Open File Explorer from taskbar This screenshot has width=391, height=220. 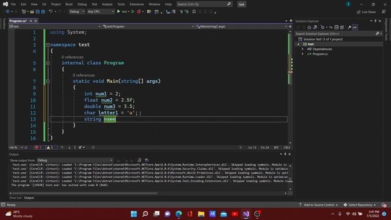[201, 214]
